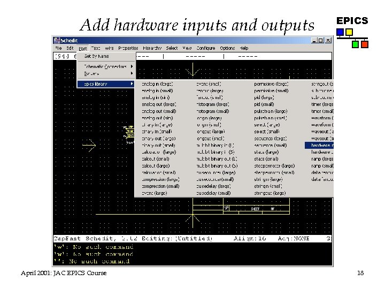The image size is (385, 289).
Task: Select permissive (small) part
Action: tap(271, 90)
